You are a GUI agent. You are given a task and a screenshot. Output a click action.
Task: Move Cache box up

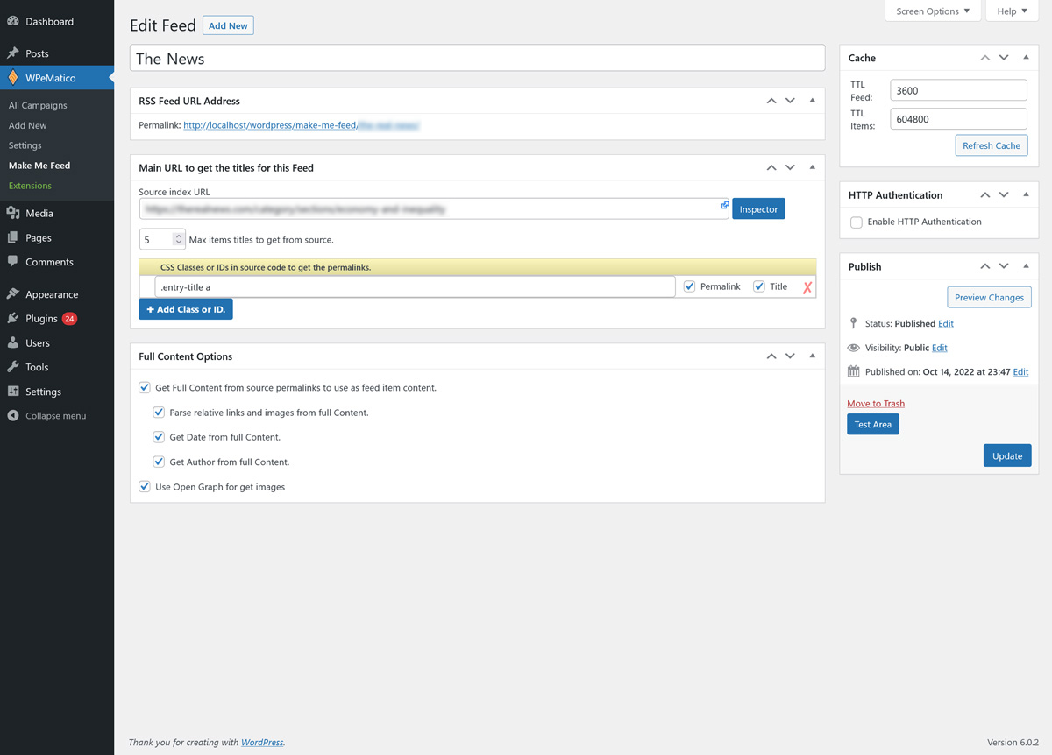(x=985, y=58)
